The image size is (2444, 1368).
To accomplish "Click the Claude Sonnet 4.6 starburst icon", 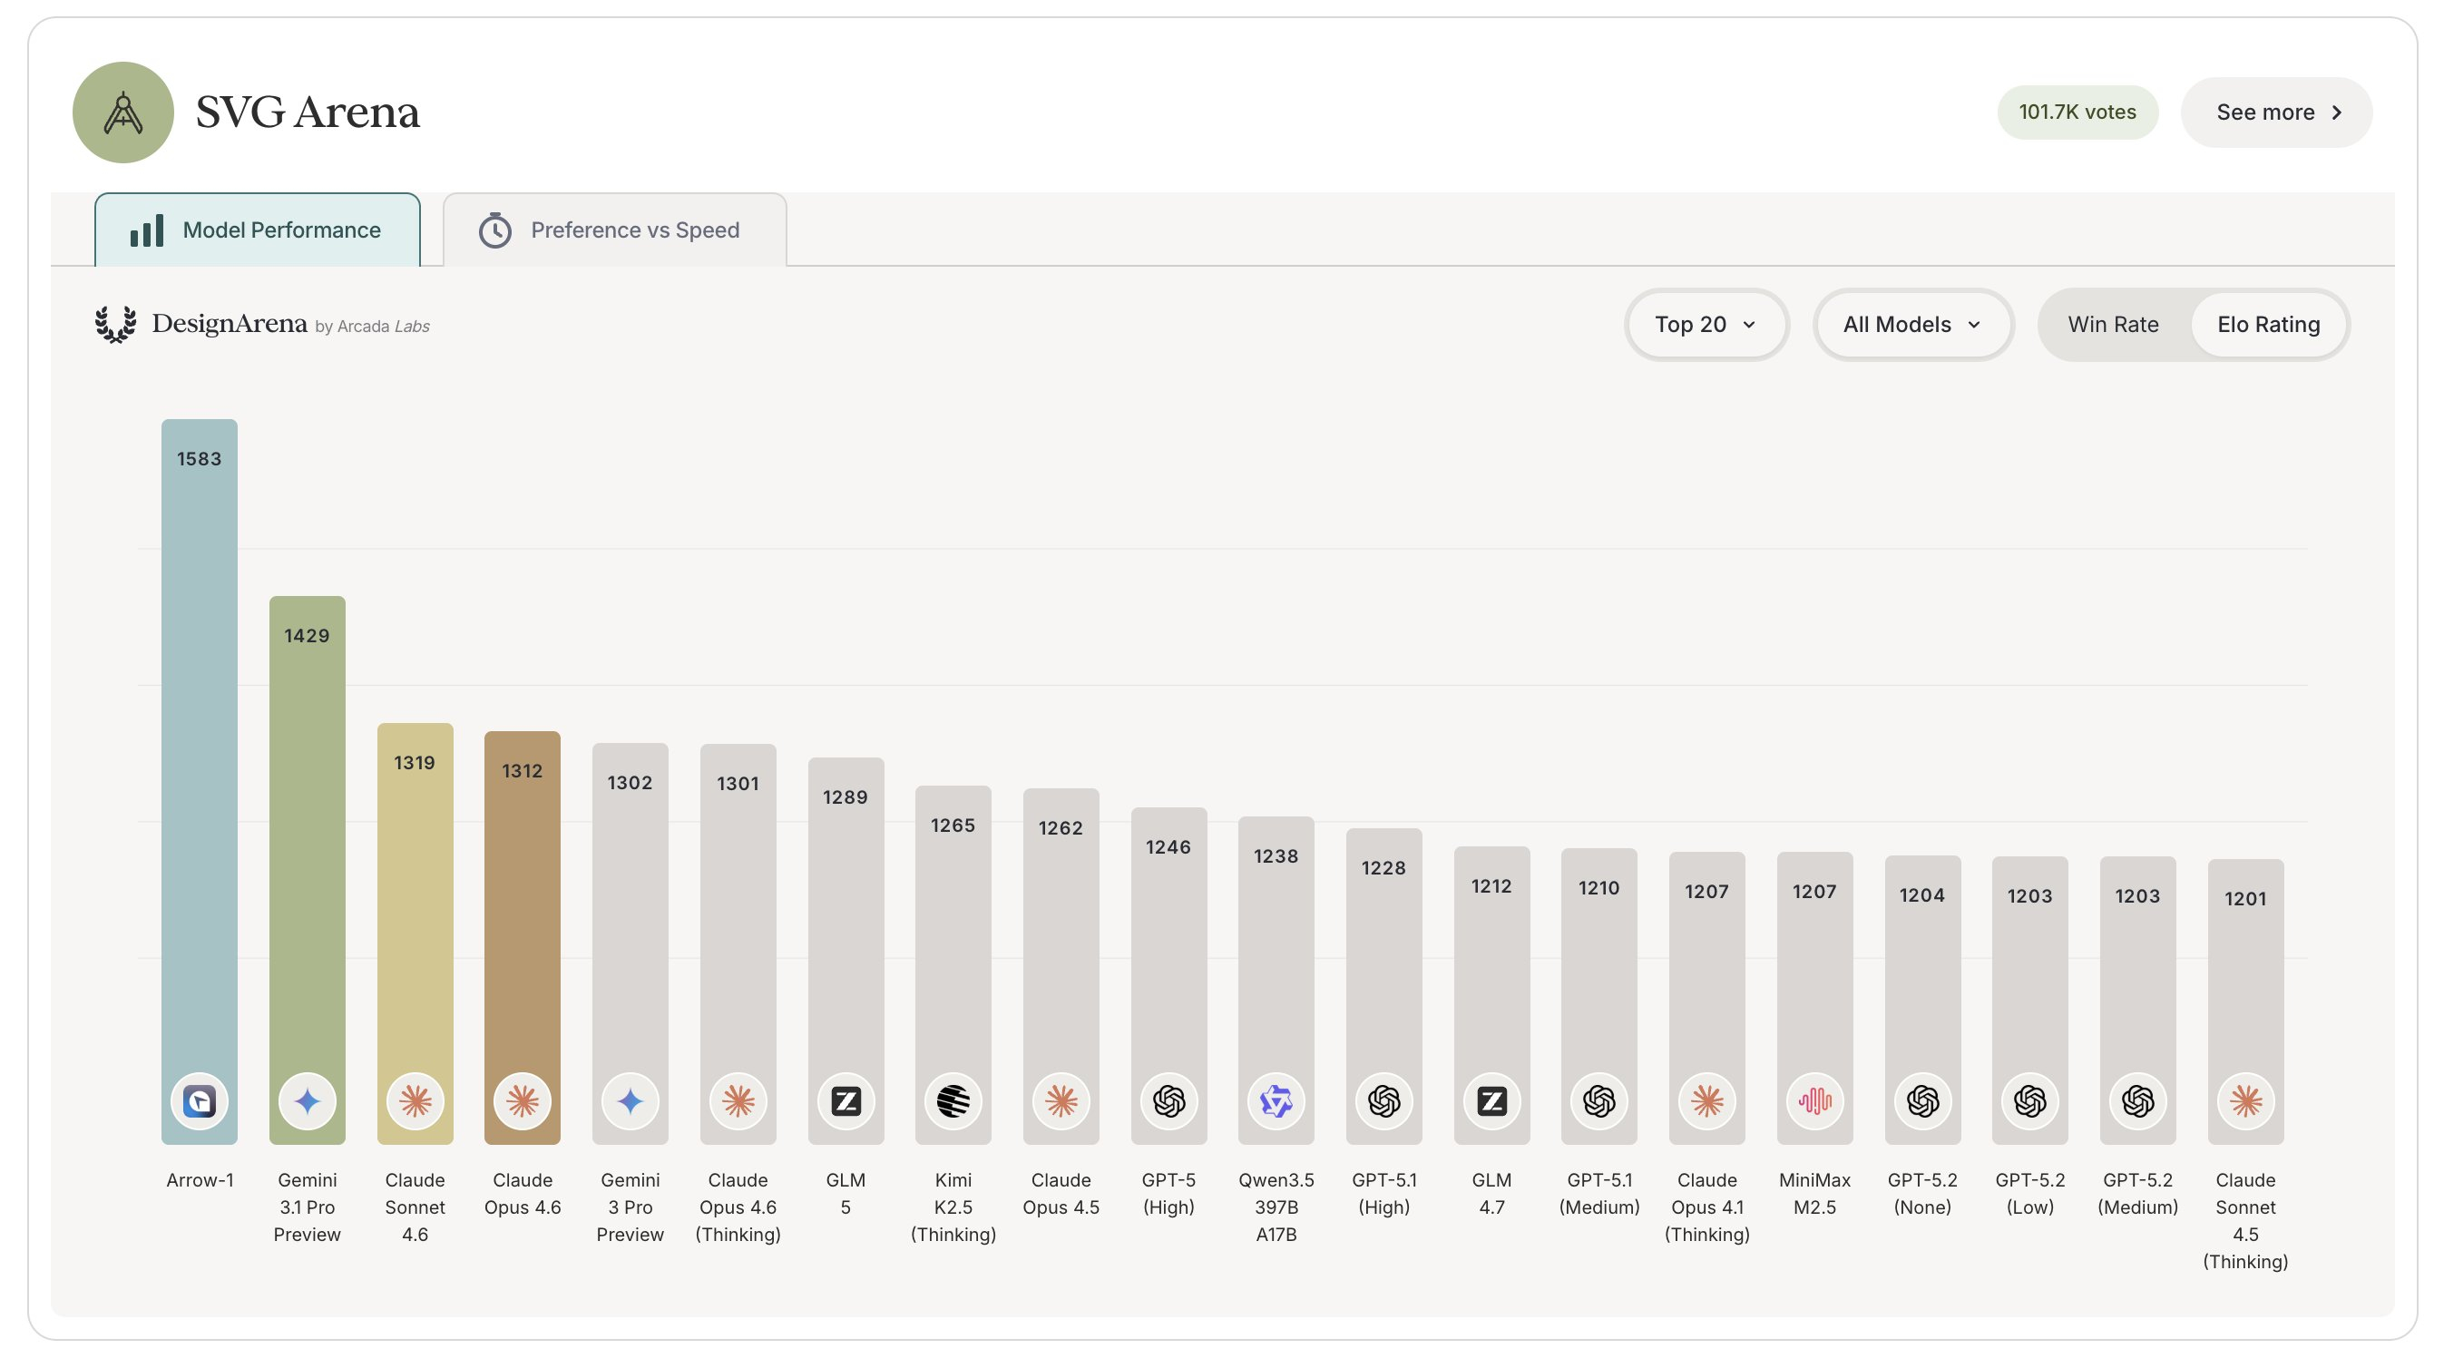I will point(415,1101).
